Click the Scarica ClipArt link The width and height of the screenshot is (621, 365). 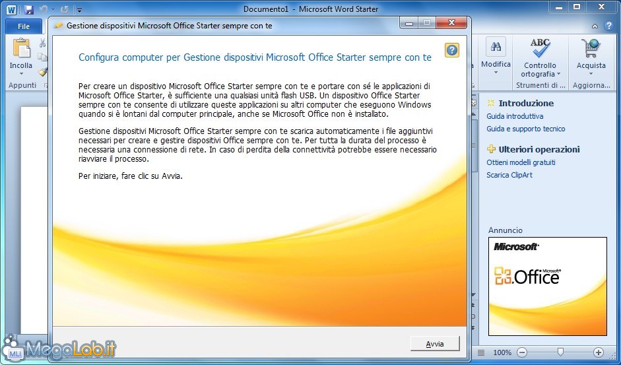click(x=509, y=175)
